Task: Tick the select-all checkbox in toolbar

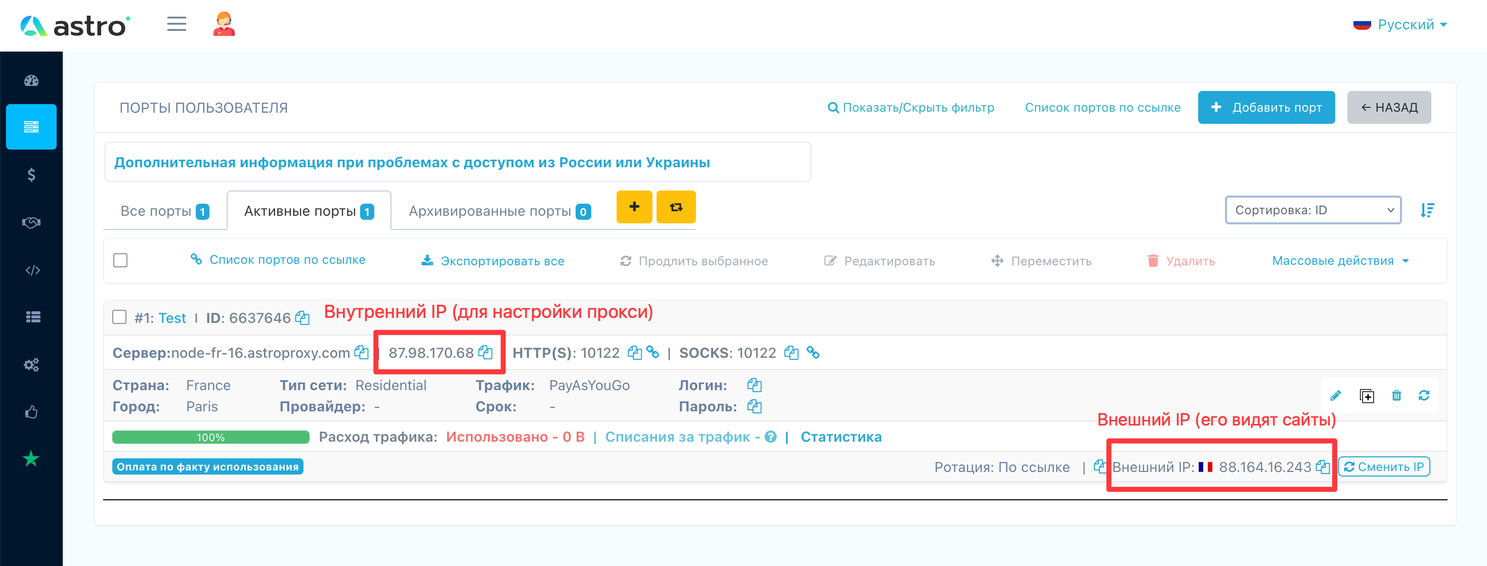Action: [121, 260]
